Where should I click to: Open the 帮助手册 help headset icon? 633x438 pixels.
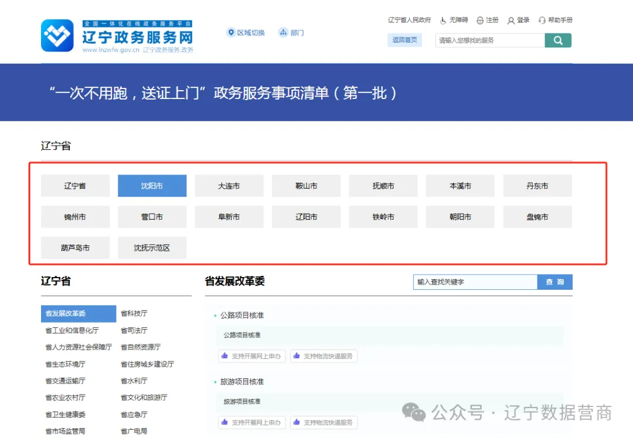(x=542, y=20)
